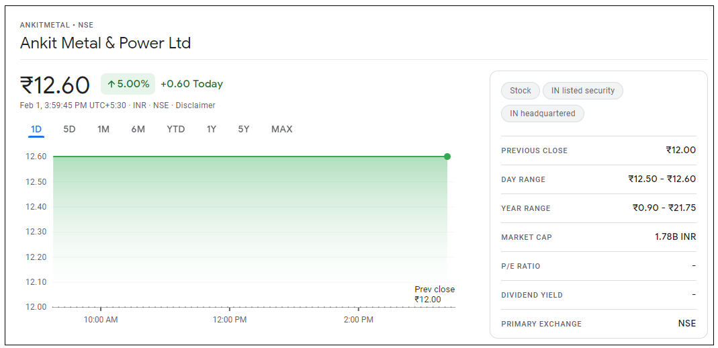The height and width of the screenshot is (348, 718).
Task: Click the Prev close ₹12.00 chart label
Action: click(x=434, y=294)
